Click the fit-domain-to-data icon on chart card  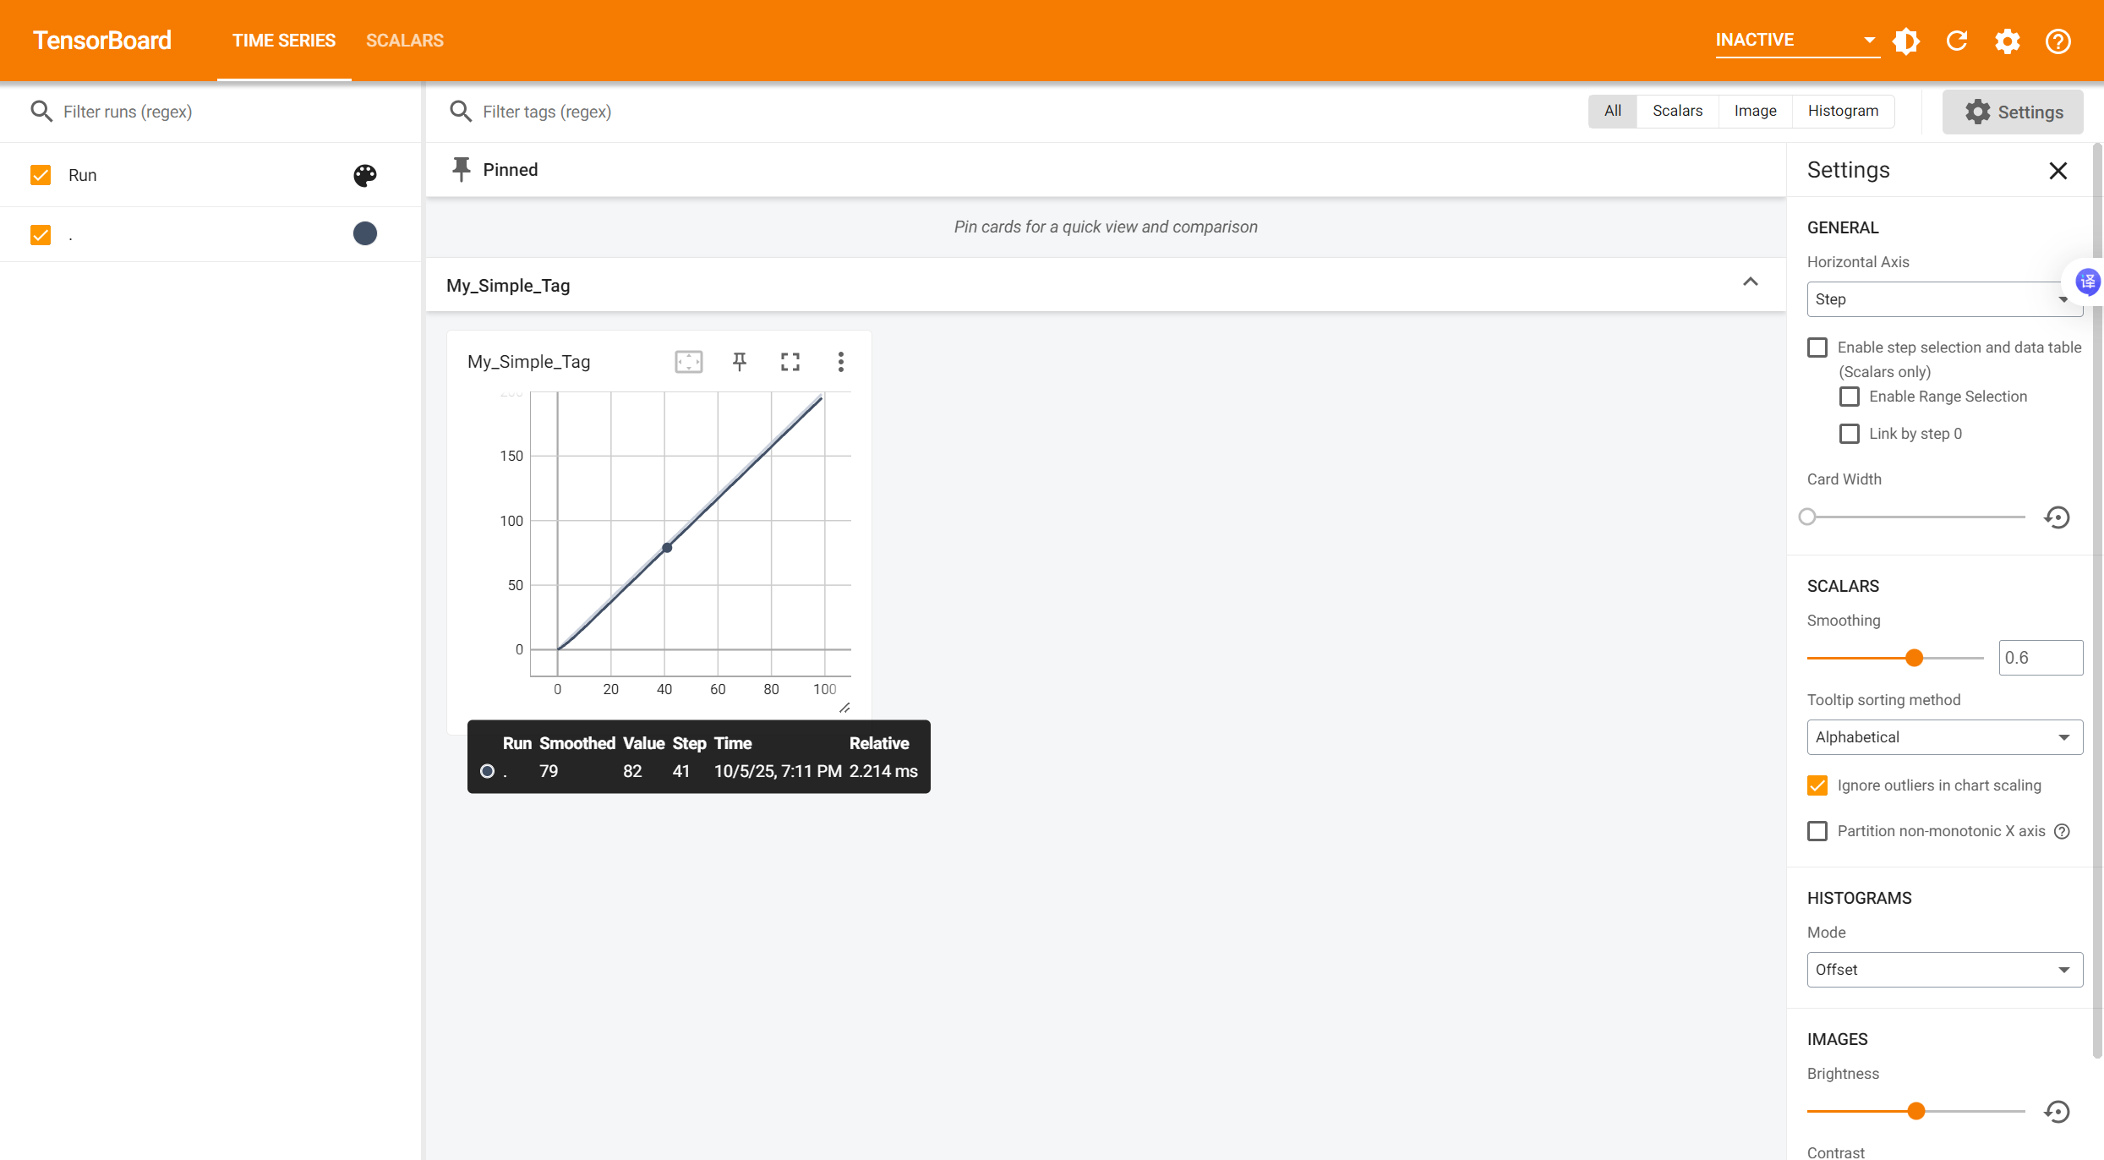click(689, 362)
